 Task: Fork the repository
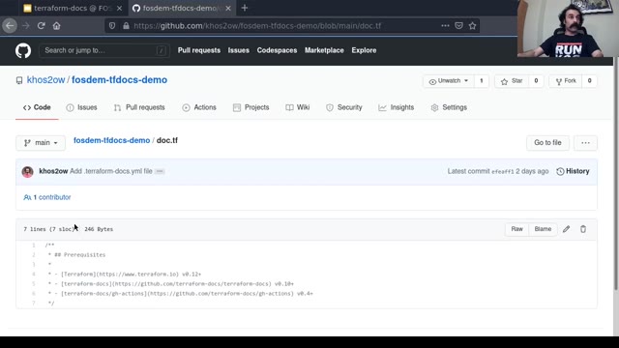(566, 81)
